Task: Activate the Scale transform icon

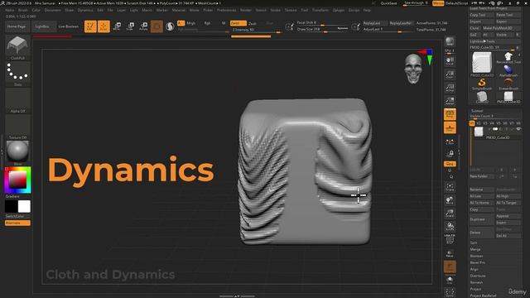Action: tap(130, 26)
